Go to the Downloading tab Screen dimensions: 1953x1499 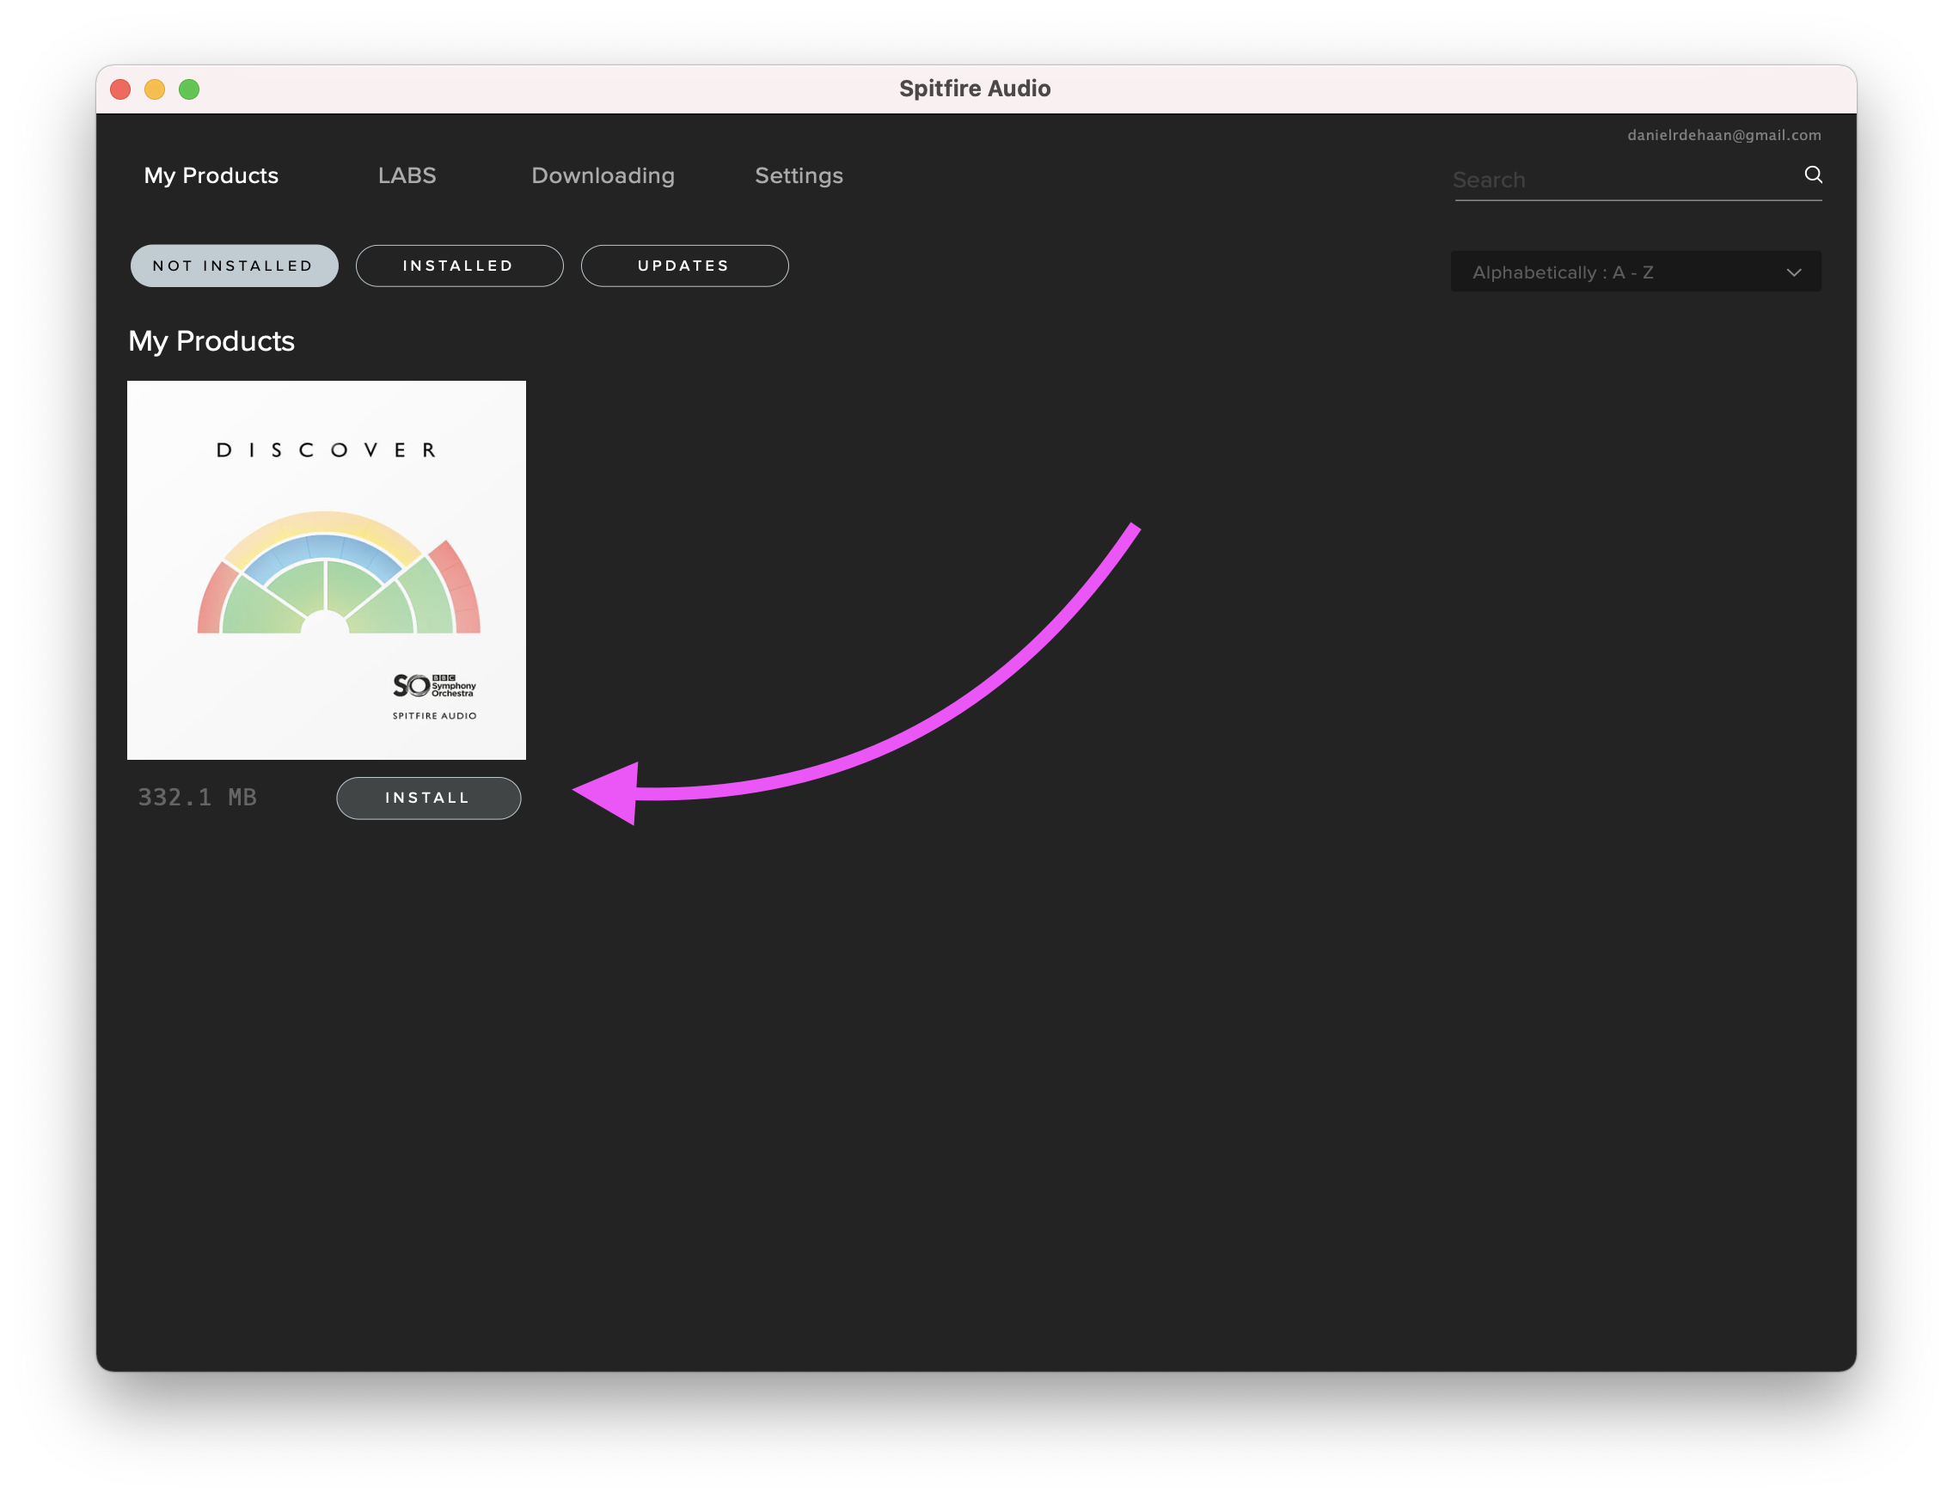click(603, 176)
